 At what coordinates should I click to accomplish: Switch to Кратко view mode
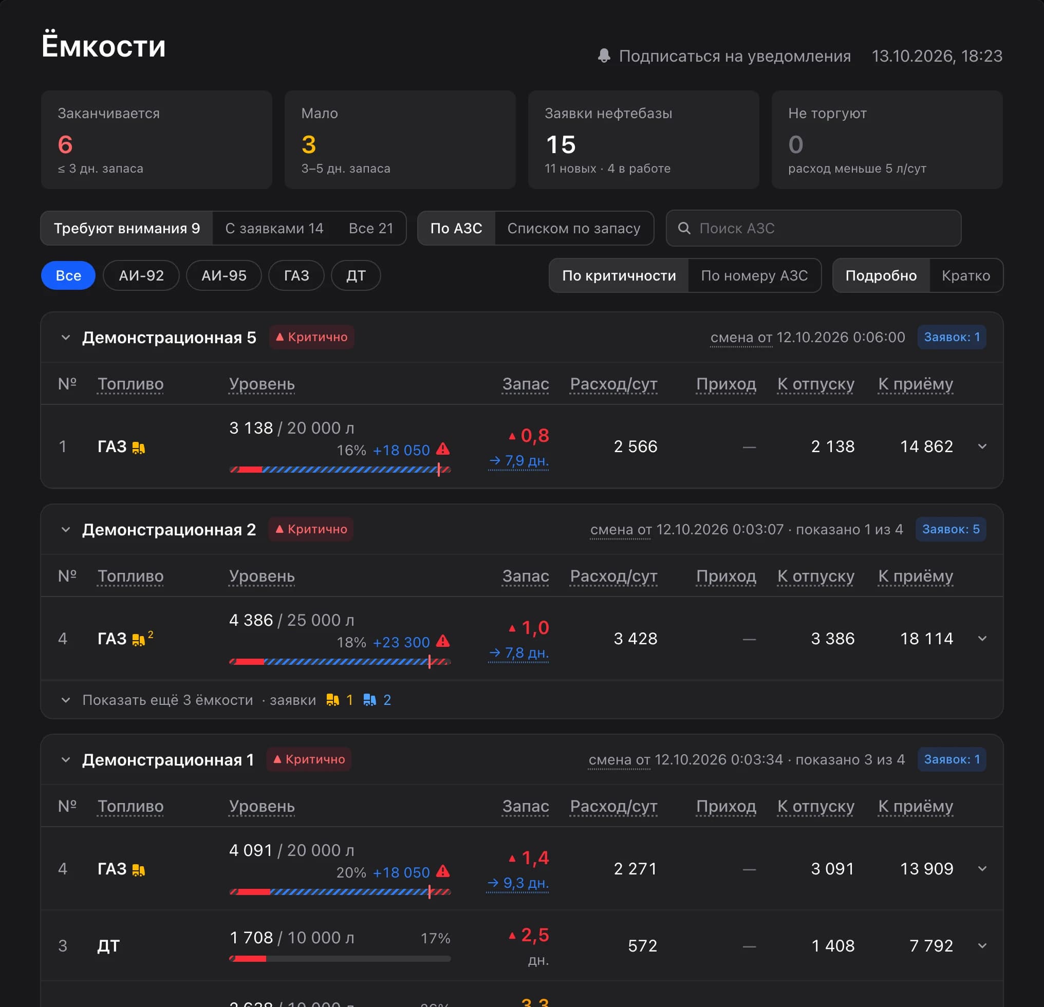click(x=966, y=275)
